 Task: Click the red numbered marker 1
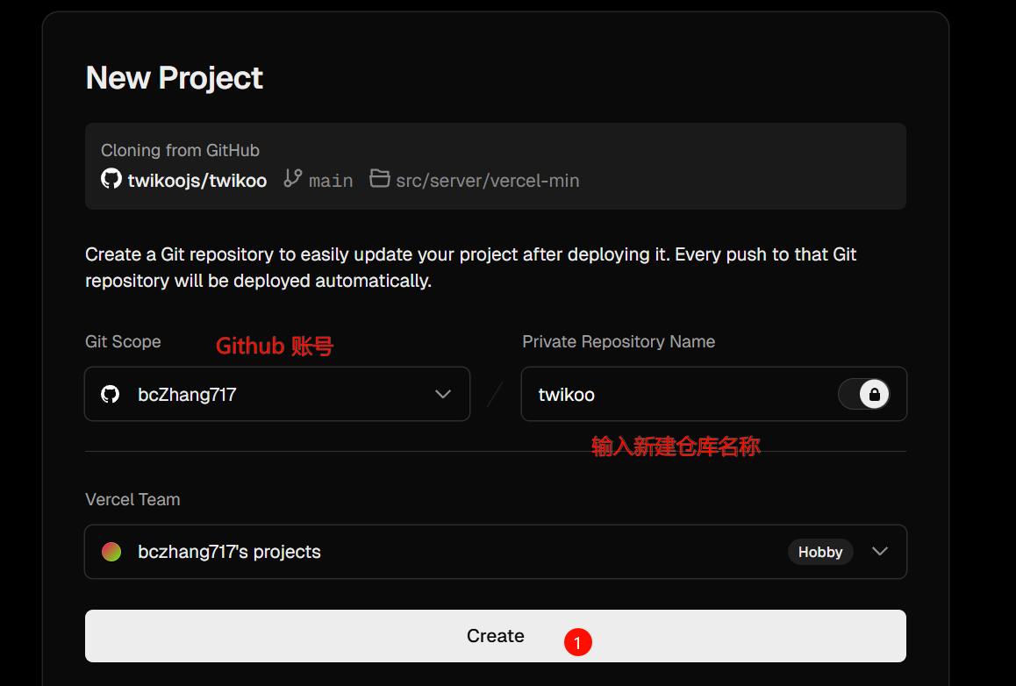pos(577,643)
